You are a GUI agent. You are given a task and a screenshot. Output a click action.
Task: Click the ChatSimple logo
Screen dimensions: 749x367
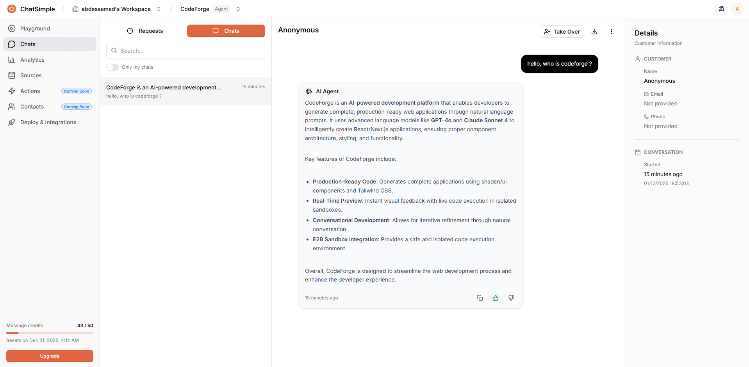[12, 9]
